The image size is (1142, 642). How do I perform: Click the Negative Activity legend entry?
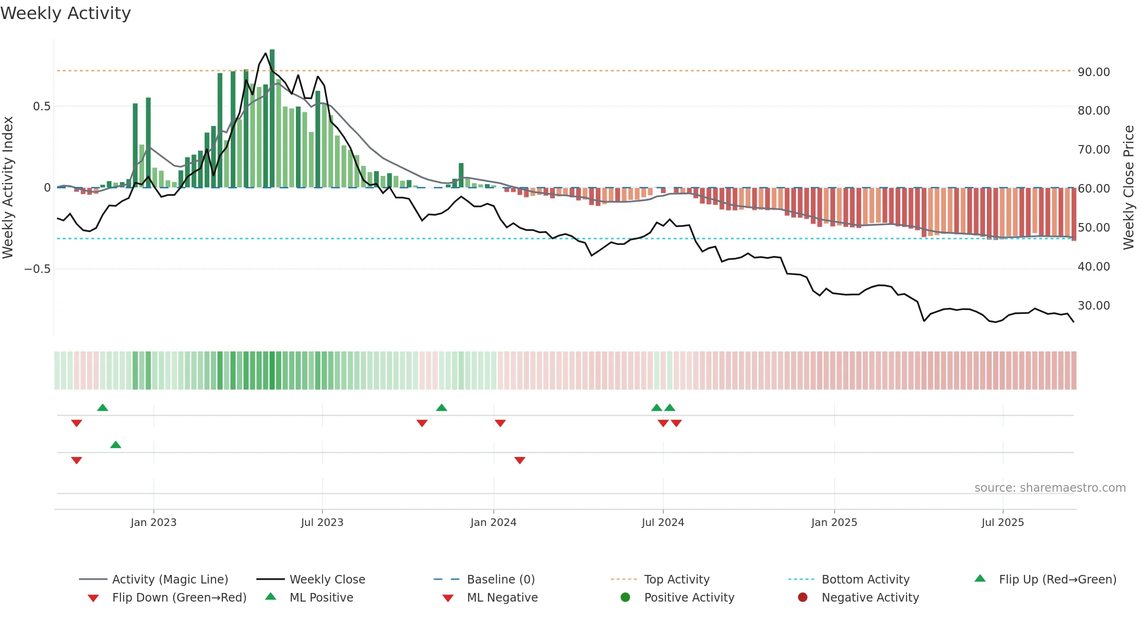click(x=858, y=597)
